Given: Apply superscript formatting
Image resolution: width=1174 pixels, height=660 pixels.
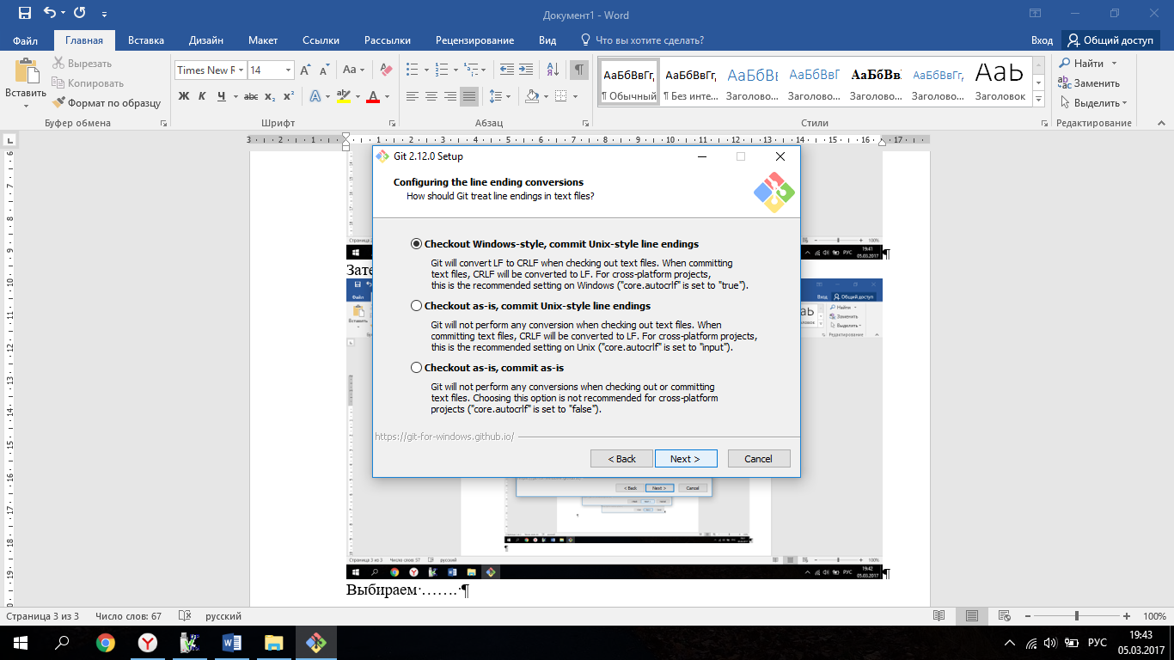Looking at the screenshot, I should click(x=289, y=96).
